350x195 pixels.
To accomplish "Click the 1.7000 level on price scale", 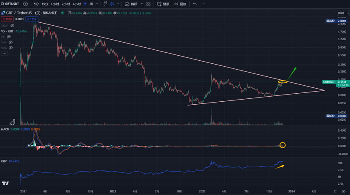I will click(x=342, y=32).
